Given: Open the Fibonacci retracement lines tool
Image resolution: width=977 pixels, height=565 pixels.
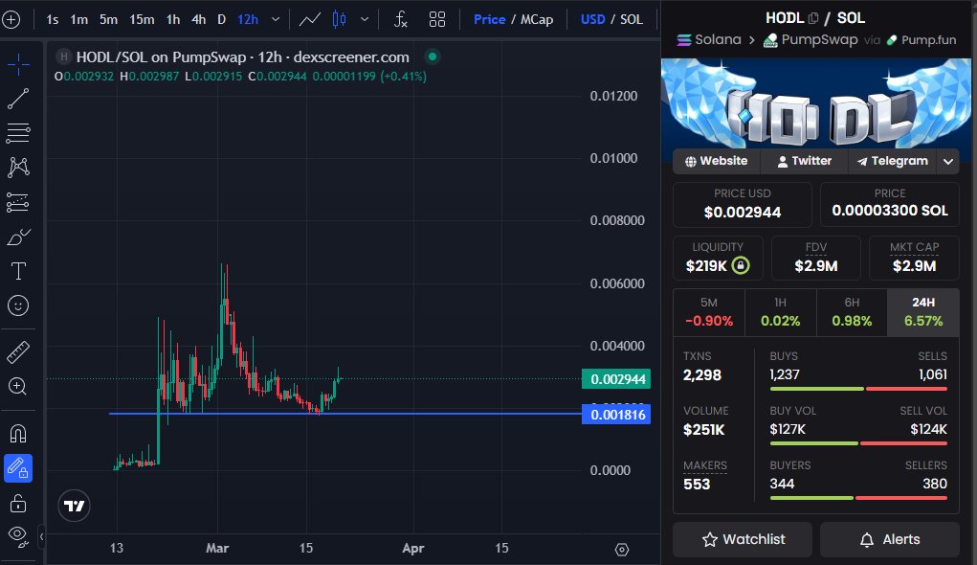Looking at the screenshot, I should pos(18,133).
